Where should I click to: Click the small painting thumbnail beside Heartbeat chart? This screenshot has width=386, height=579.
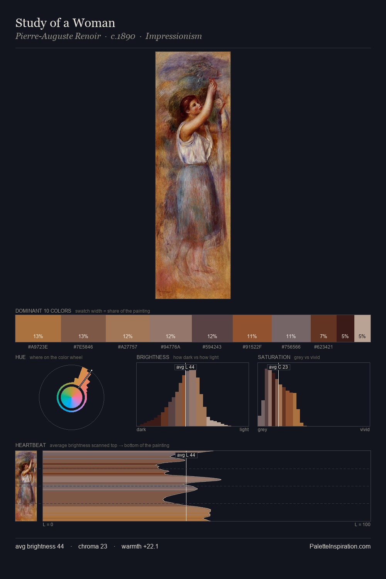[26, 486]
